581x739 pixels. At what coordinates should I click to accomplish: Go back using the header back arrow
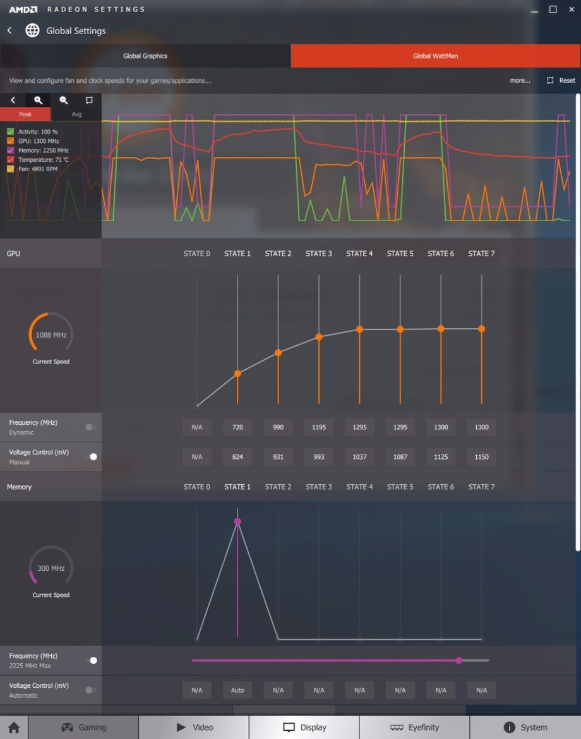click(x=9, y=30)
